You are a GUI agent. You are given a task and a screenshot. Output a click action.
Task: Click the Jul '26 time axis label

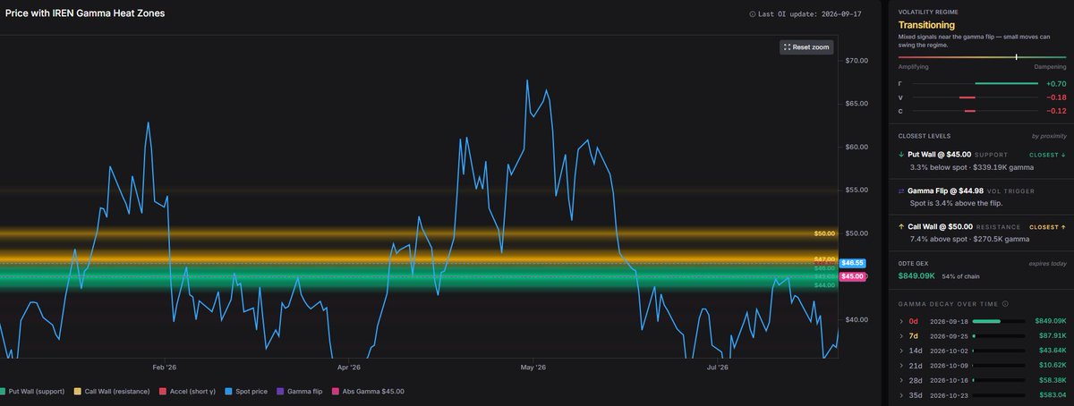(x=717, y=367)
